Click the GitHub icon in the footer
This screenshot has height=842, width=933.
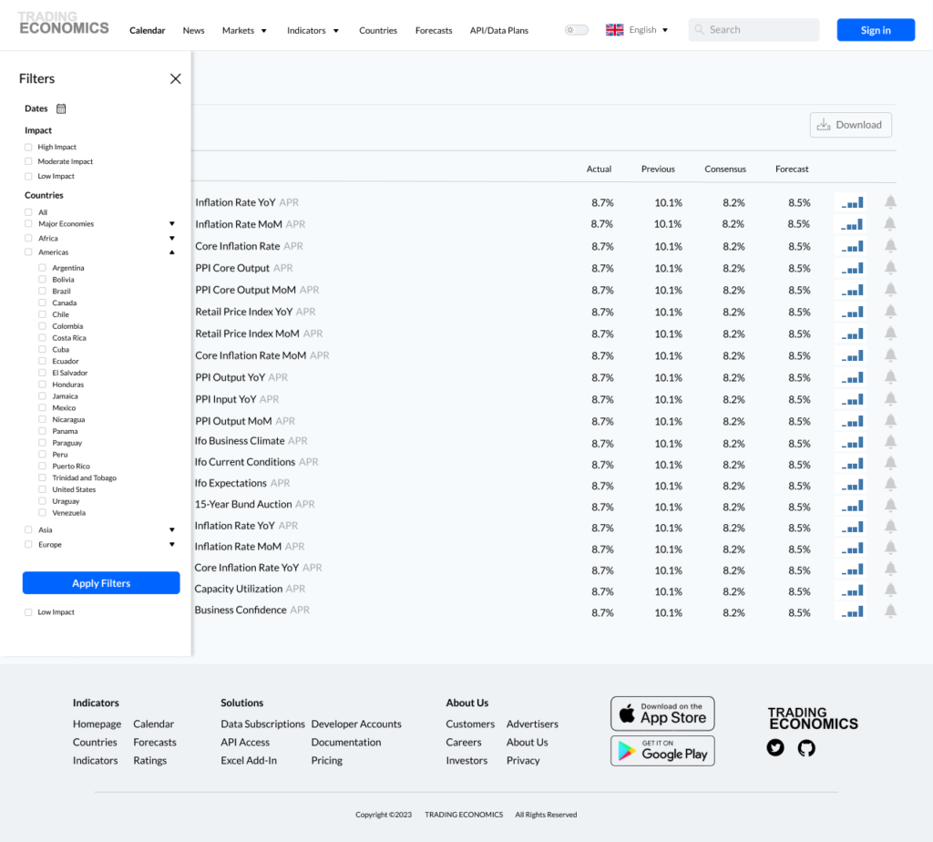[x=806, y=747]
